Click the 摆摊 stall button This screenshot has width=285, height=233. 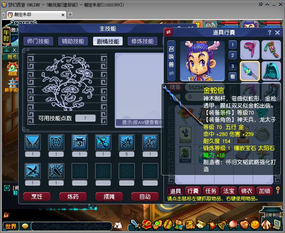(109, 196)
